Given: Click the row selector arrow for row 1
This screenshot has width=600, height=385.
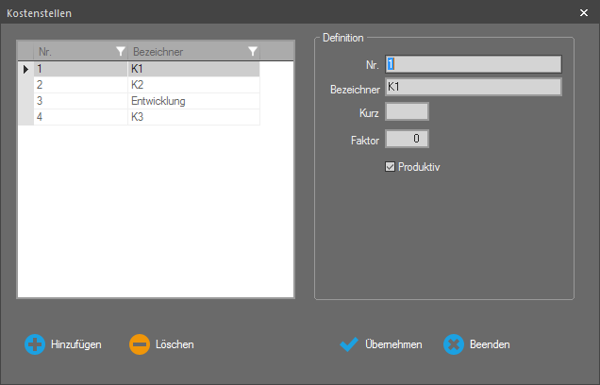Looking at the screenshot, I should tap(25, 68).
